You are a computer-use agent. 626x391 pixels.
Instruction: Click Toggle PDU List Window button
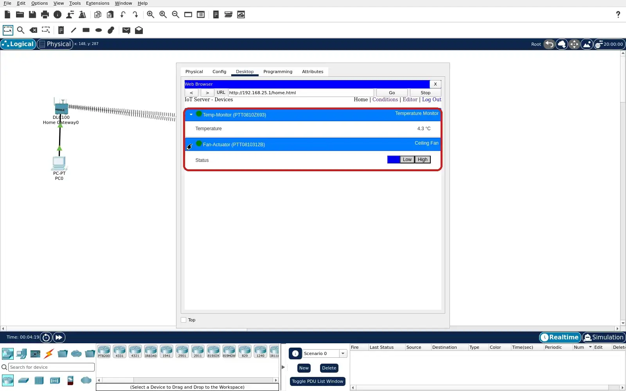pos(318,381)
